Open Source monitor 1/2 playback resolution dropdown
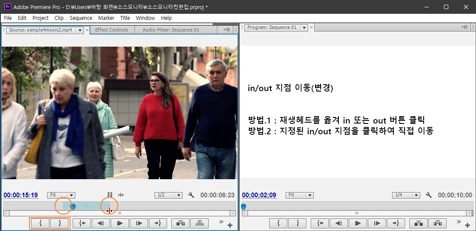 click(x=168, y=195)
